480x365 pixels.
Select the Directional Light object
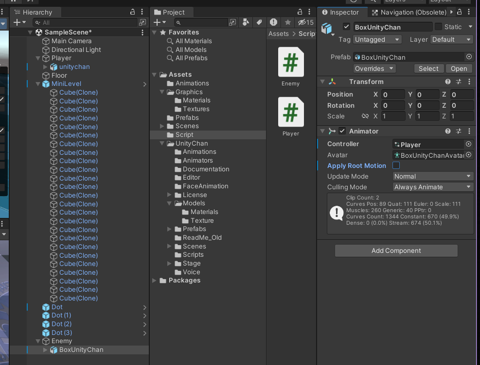point(76,50)
